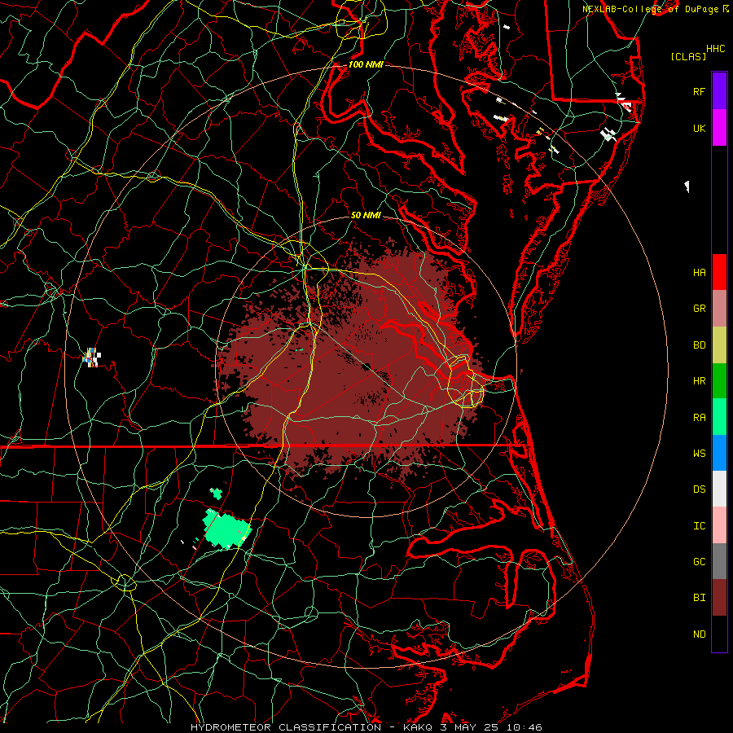The height and width of the screenshot is (733, 733).
Task: Click the 100 NMI range ring label
Action: click(x=366, y=64)
